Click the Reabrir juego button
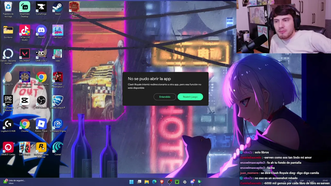 (x=190, y=97)
